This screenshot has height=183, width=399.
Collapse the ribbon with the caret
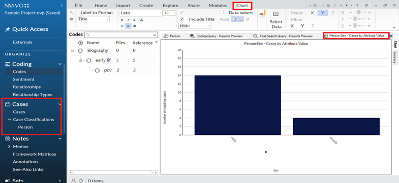(x=394, y=27)
